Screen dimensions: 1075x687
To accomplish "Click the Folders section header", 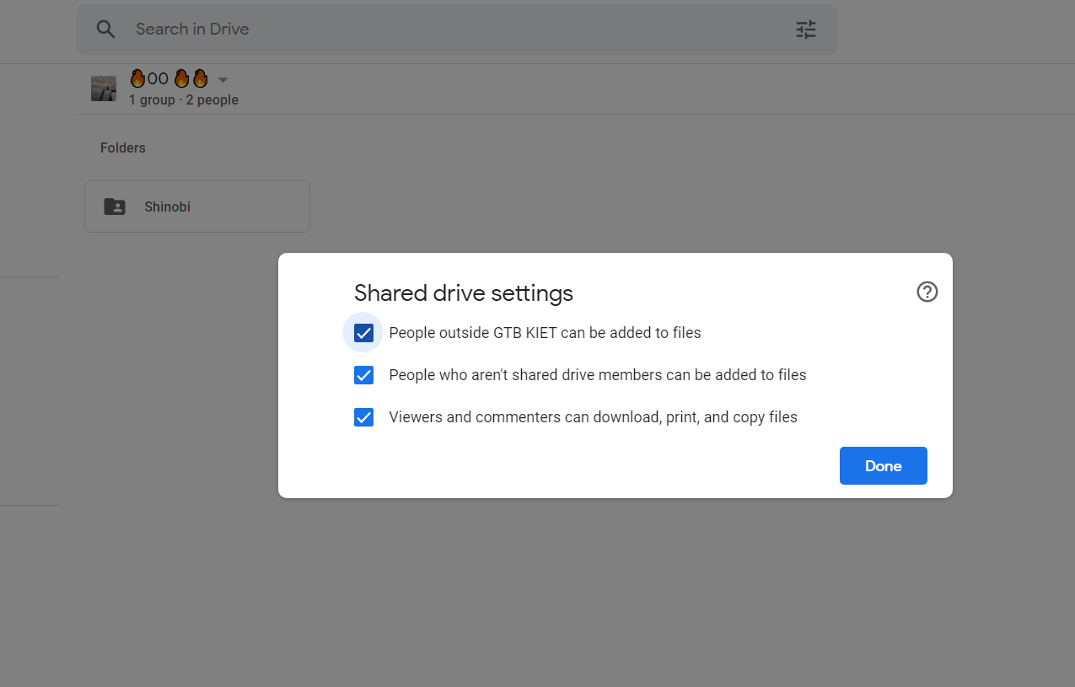I will [x=123, y=148].
